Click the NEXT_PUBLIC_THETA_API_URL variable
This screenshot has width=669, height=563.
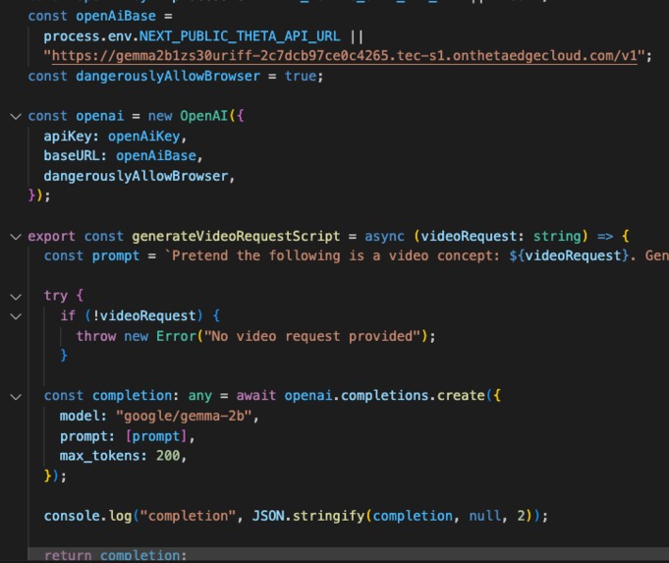click(x=240, y=36)
